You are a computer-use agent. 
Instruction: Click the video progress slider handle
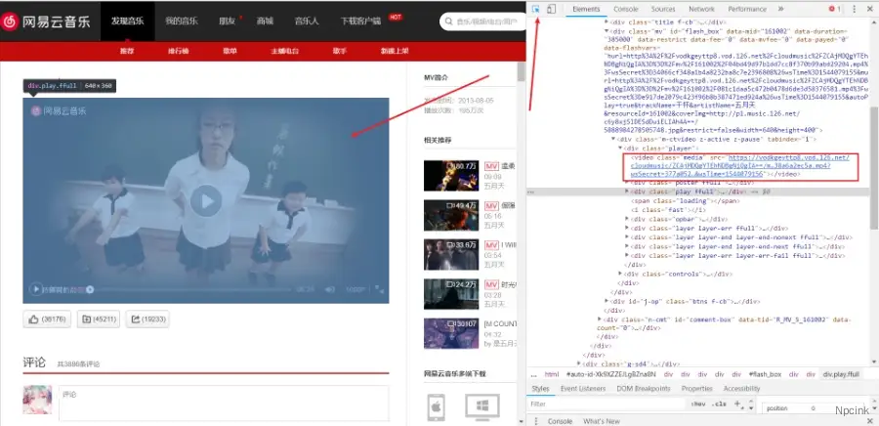point(90,290)
